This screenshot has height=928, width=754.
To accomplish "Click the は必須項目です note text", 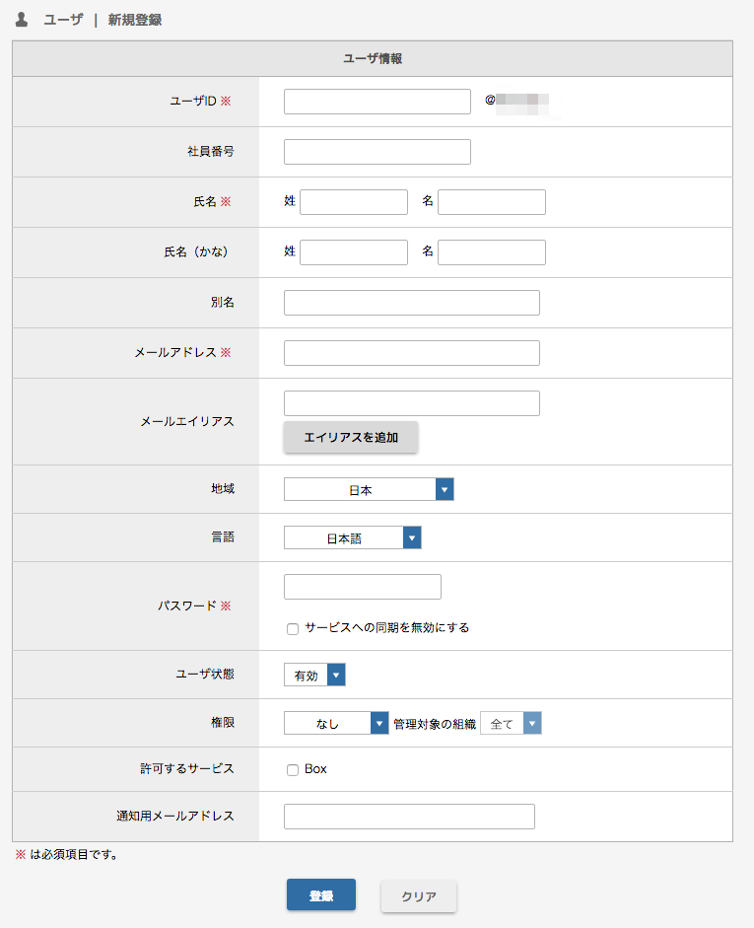I will (x=73, y=855).
